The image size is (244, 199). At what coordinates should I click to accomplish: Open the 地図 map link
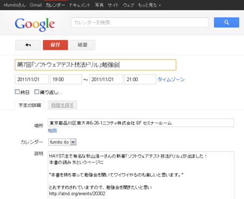click(52, 131)
